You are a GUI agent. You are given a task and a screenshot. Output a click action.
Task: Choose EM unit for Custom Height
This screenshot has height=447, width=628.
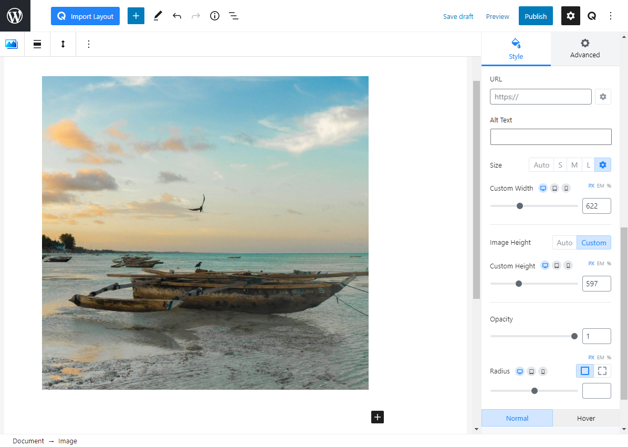coord(600,264)
